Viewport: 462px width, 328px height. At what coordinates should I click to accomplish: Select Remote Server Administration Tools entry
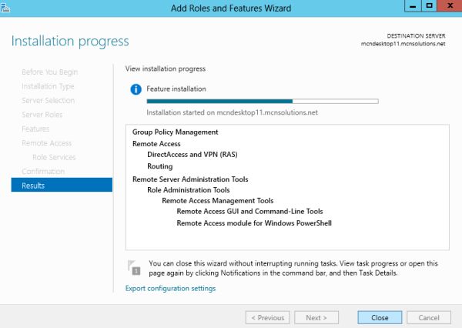click(x=190, y=179)
